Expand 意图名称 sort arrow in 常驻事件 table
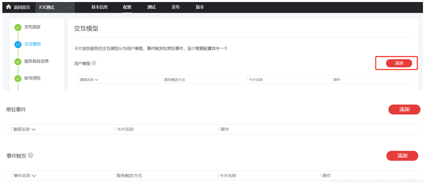The width and height of the screenshot is (426, 187). point(33,129)
